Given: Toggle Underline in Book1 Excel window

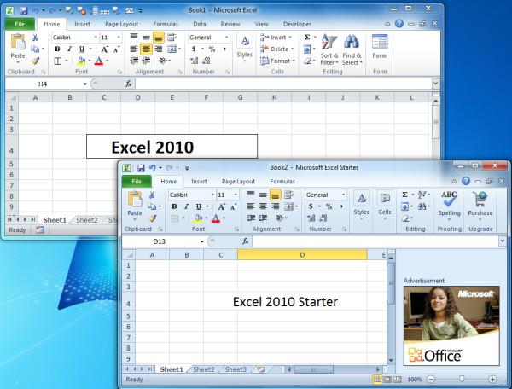Looking at the screenshot, I should coord(82,49).
